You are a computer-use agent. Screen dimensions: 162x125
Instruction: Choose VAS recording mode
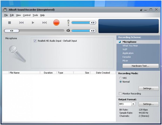120,78
